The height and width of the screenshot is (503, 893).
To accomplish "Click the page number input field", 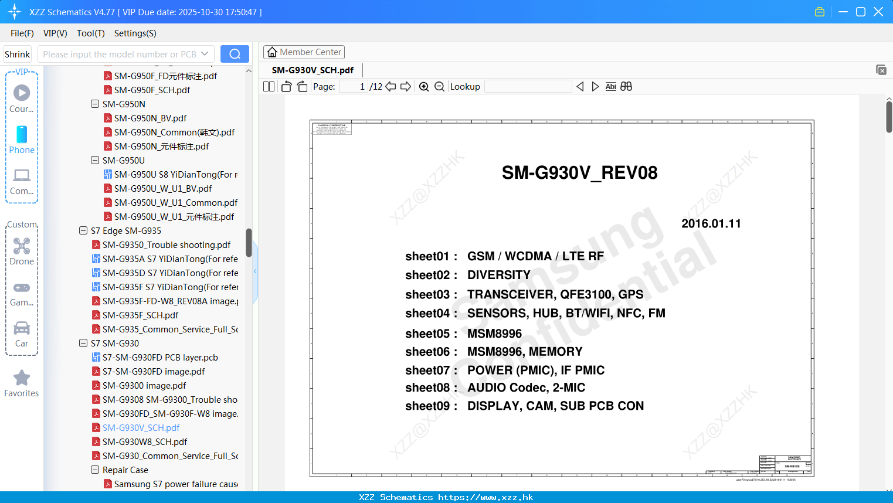I will tap(353, 87).
